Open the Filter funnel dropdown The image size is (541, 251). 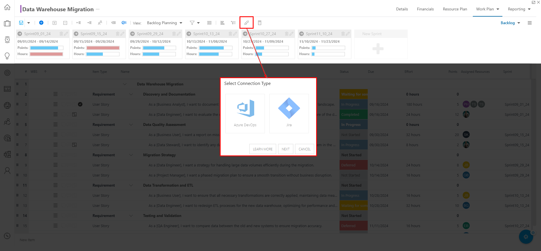click(x=195, y=23)
